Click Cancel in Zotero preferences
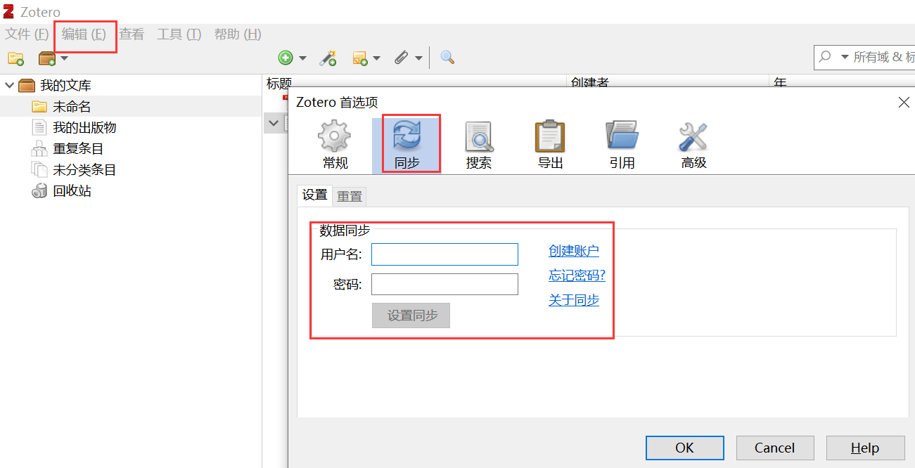The image size is (915, 468). (775, 448)
